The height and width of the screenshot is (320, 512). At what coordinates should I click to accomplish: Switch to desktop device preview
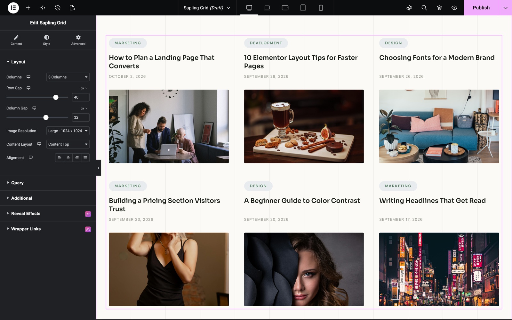pos(249,8)
